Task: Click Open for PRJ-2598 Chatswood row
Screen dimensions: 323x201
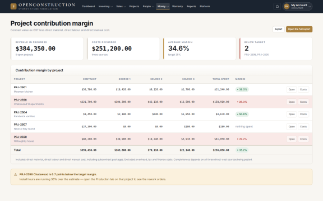Action: click(292, 102)
